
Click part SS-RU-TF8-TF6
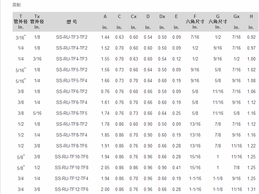tap(71, 146)
